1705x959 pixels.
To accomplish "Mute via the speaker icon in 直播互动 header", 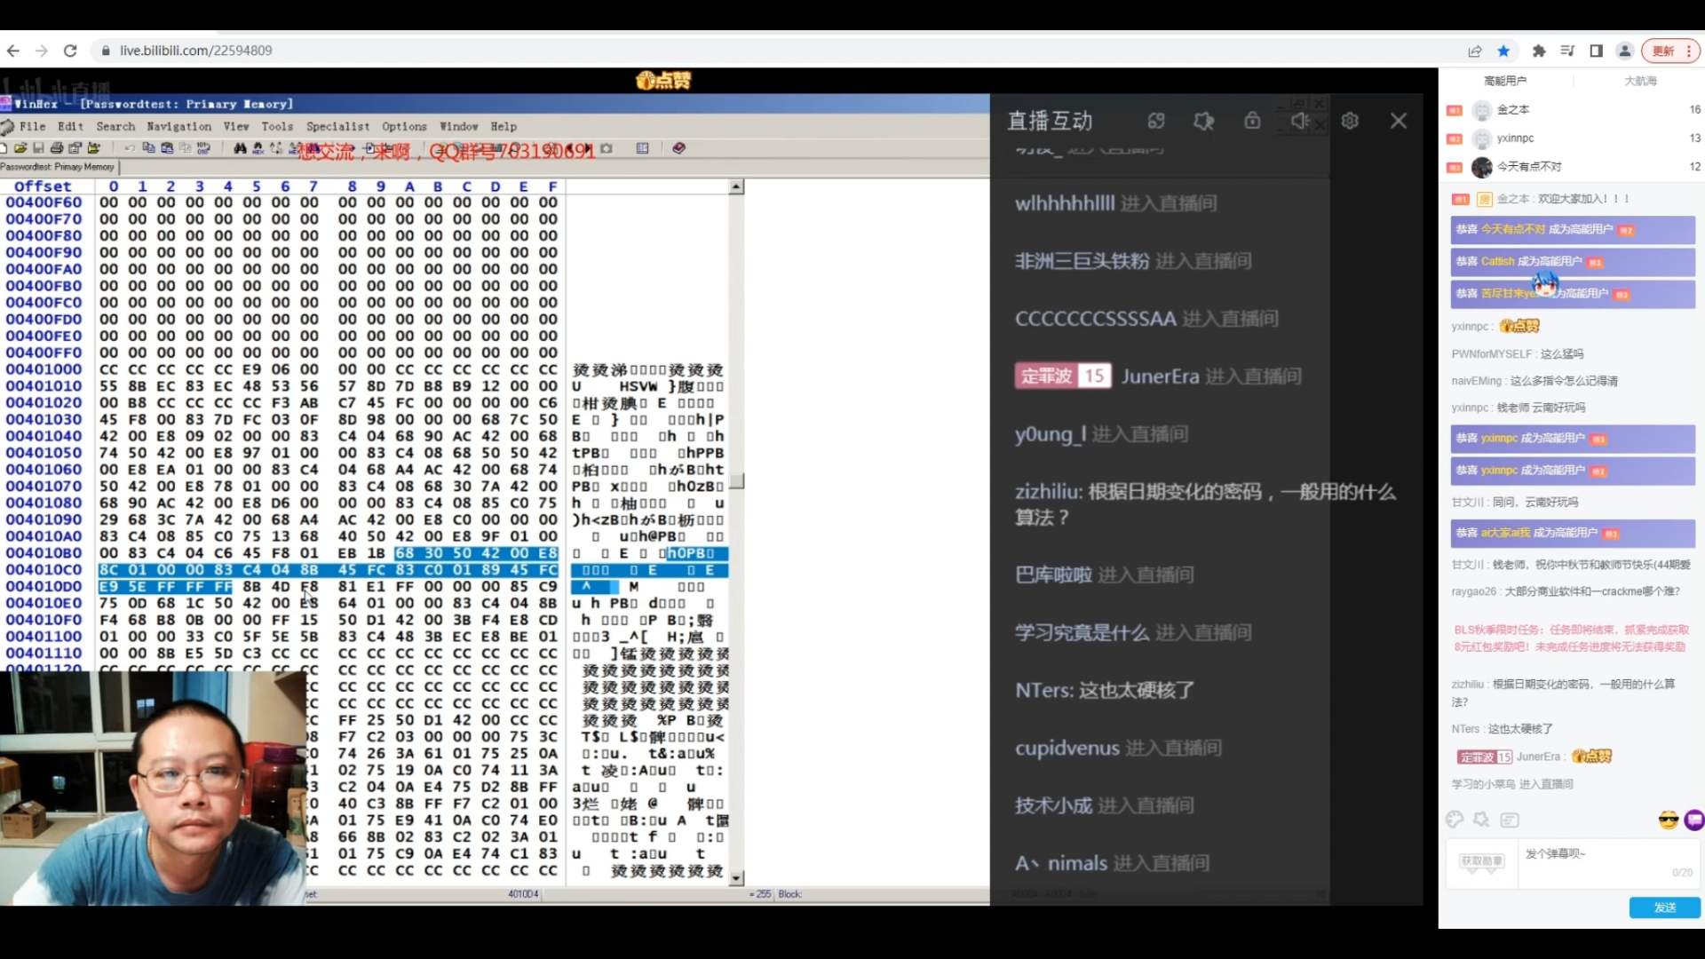I will (1300, 121).
